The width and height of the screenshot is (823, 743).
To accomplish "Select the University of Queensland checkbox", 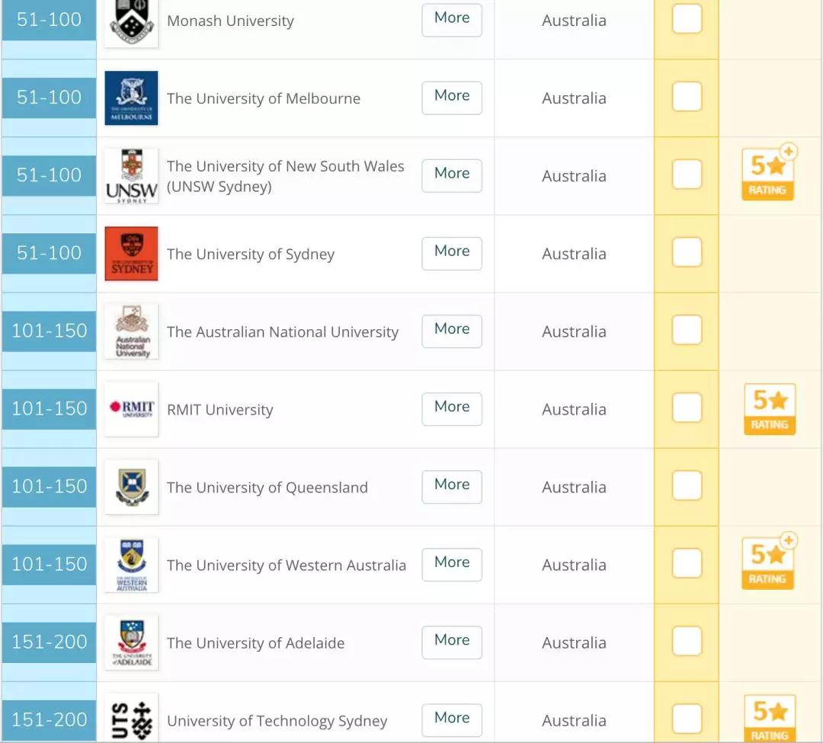I will 687,485.
